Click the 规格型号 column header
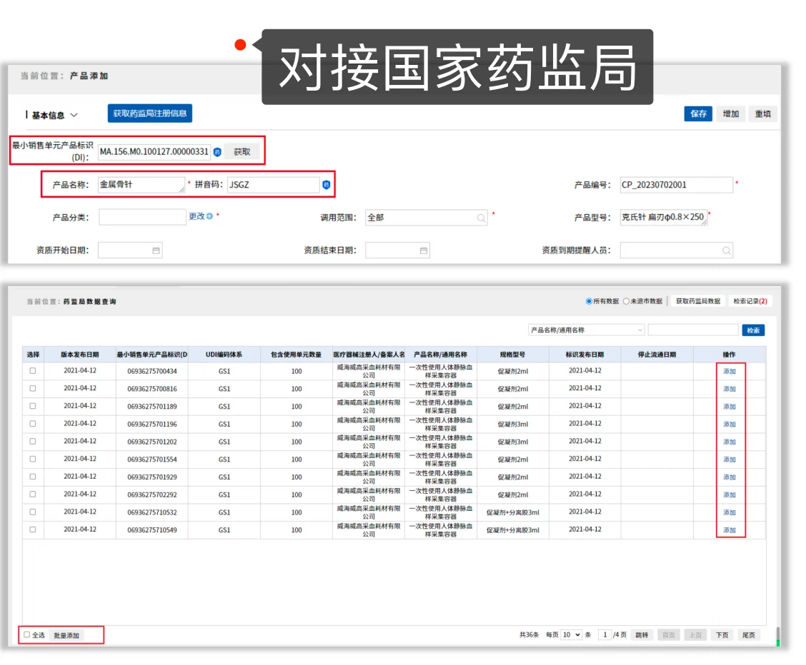This screenshot has width=806, height=665. (512, 355)
